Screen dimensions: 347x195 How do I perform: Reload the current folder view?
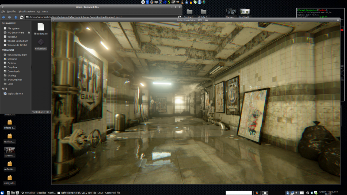(x=179, y=17)
